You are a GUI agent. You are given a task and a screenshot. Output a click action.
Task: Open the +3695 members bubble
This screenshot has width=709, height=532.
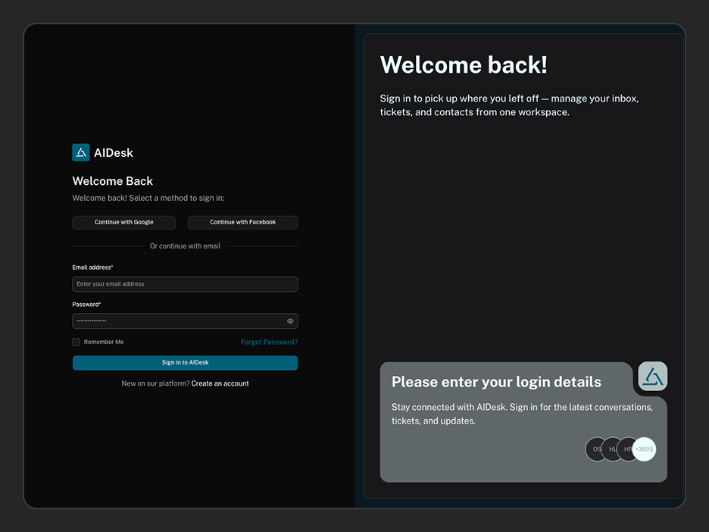(644, 449)
